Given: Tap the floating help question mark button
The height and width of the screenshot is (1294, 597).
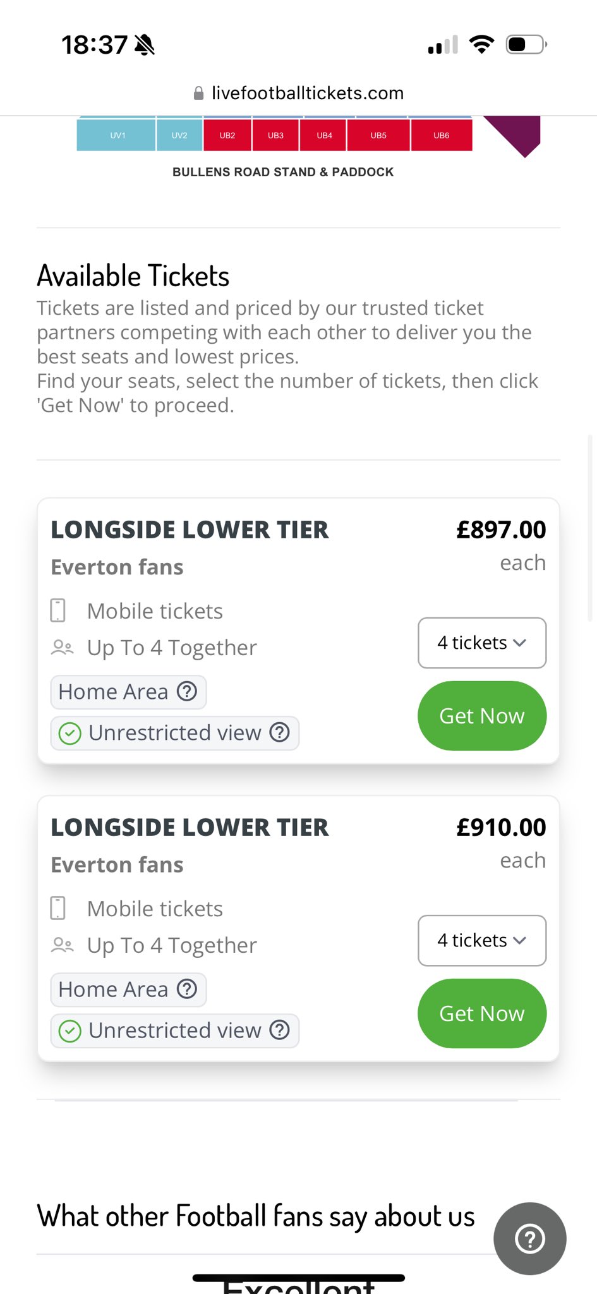Looking at the screenshot, I should point(529,1238).
